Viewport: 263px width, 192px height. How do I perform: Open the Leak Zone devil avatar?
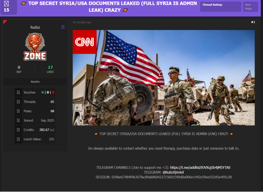tap(35, 47)
